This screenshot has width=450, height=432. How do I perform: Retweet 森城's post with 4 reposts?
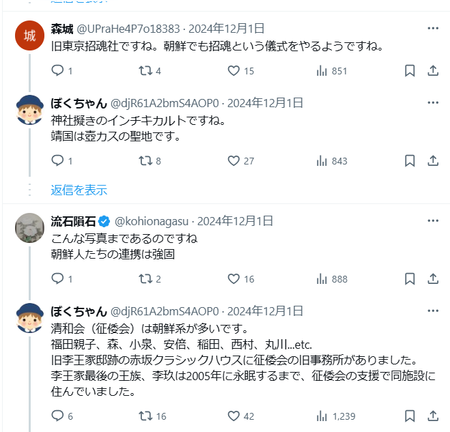click(x=145, y=71)
